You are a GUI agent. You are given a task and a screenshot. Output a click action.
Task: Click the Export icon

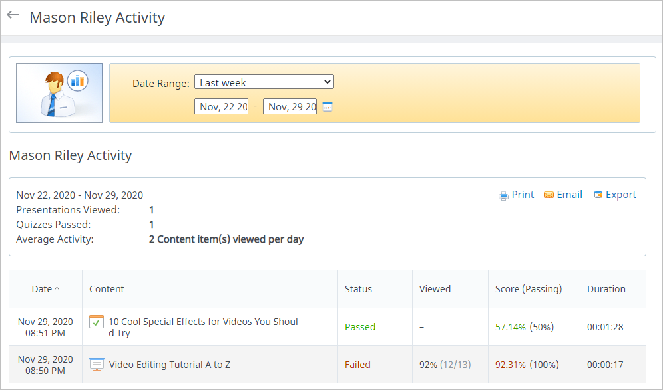pyautogui.click(x=598, y=195)
